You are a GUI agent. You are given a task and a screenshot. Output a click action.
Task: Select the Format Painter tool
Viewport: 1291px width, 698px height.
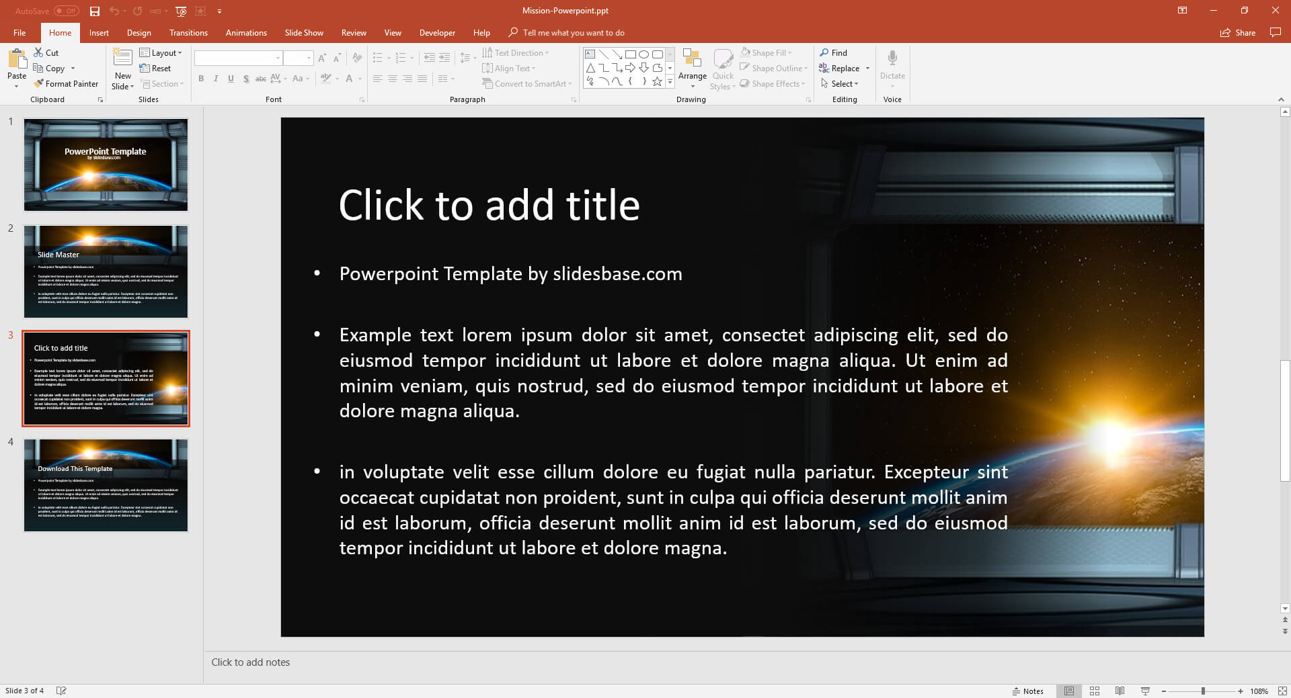(x=66, y=84)
